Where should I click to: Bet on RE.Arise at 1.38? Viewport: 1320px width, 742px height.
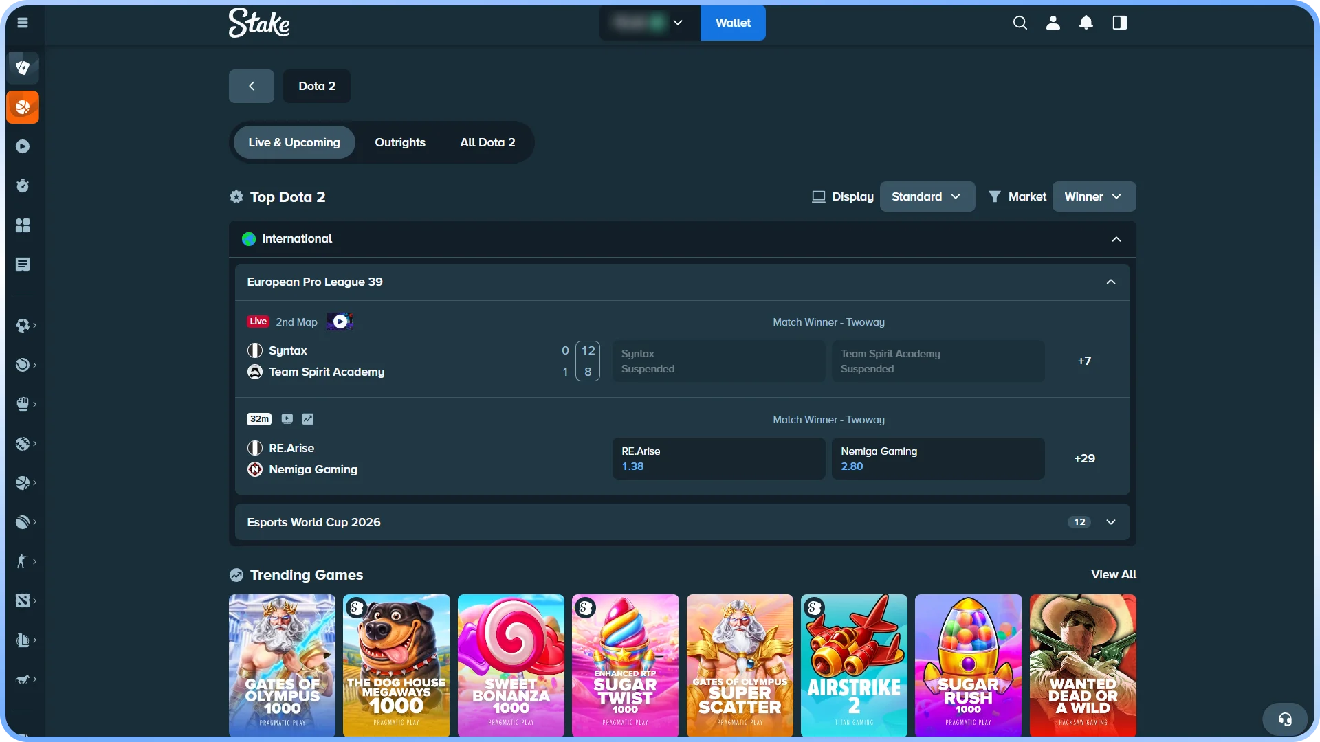[x=718, y=458]
